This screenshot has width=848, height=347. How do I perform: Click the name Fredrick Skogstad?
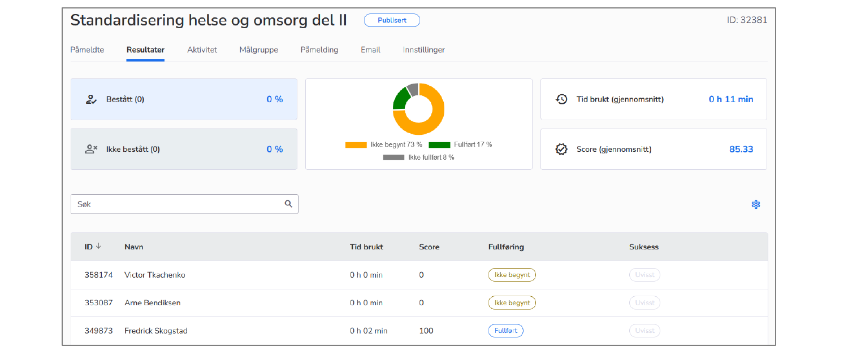point(155,331)
